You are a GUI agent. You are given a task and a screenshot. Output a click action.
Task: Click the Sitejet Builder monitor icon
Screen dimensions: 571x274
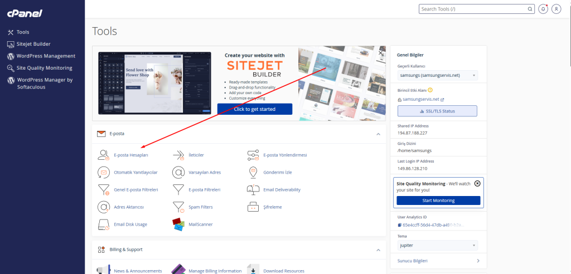coord(11,45)
